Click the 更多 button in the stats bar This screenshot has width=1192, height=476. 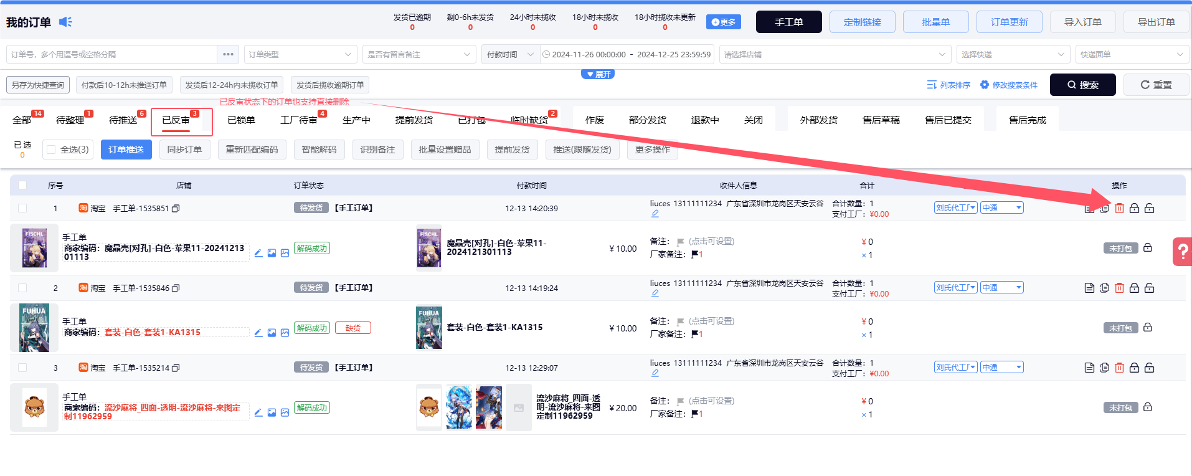(724, 22)
